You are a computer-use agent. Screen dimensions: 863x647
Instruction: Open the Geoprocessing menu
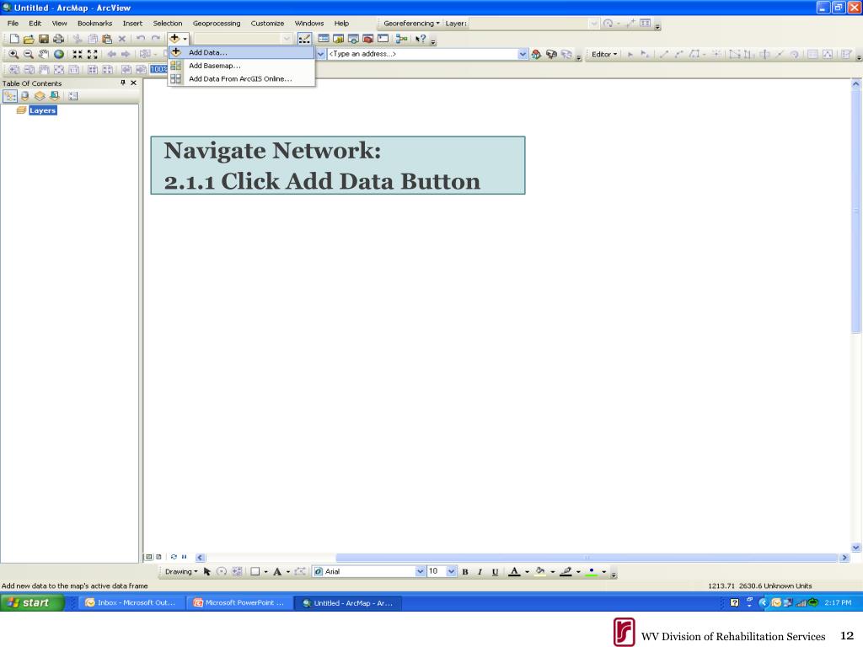click(217, 23)
